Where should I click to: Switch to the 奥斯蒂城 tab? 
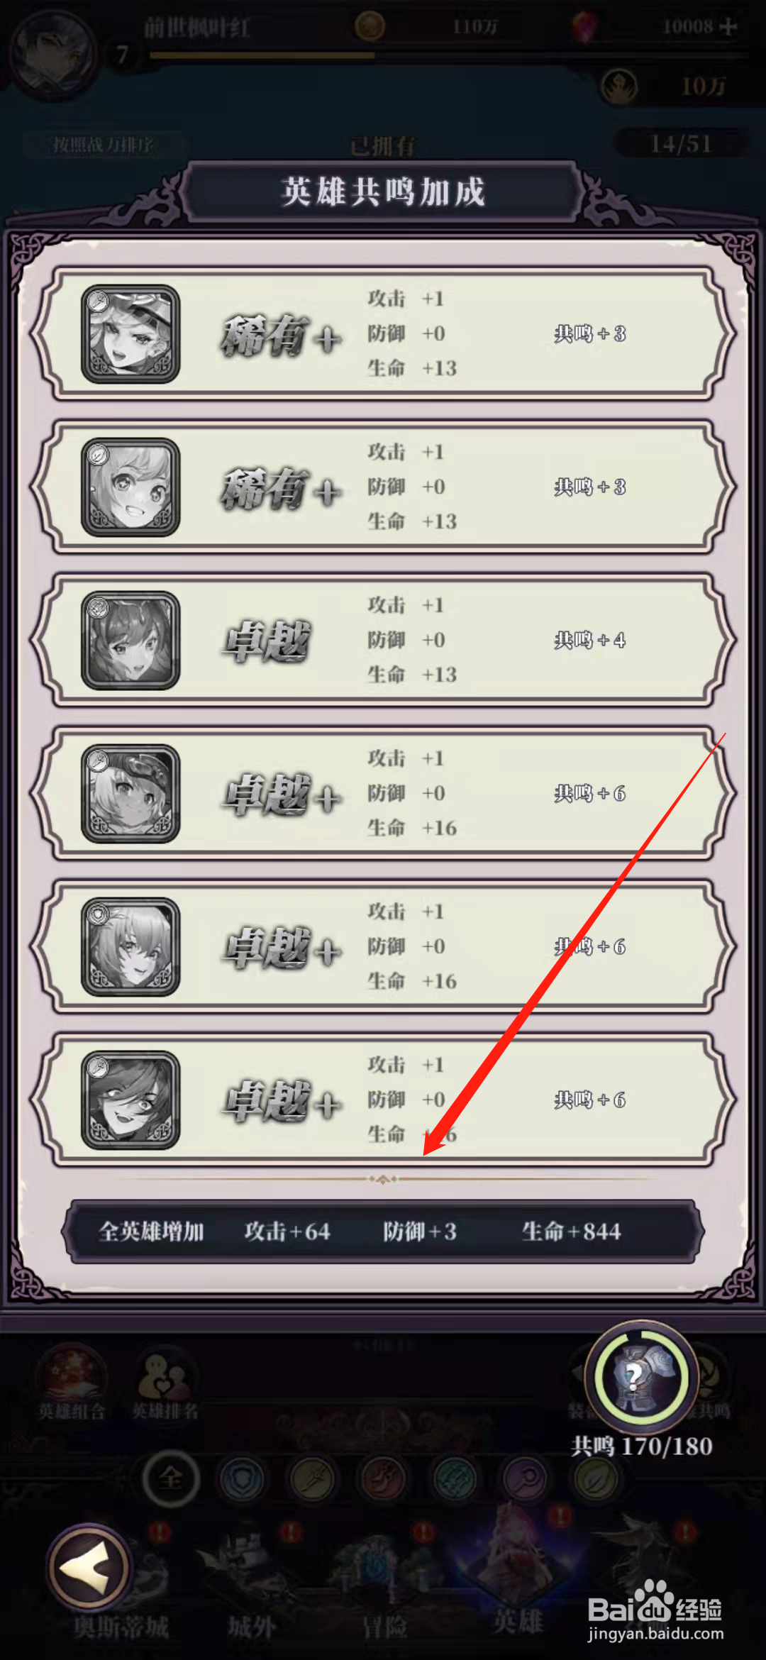pos(121,1625)
